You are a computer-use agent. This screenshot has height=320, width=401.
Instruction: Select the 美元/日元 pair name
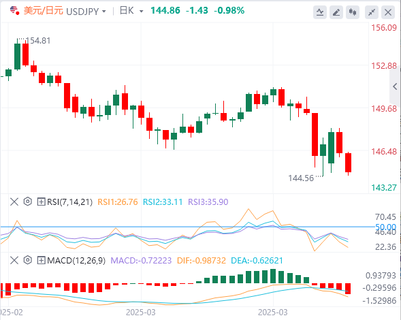[x=43, y=11]
